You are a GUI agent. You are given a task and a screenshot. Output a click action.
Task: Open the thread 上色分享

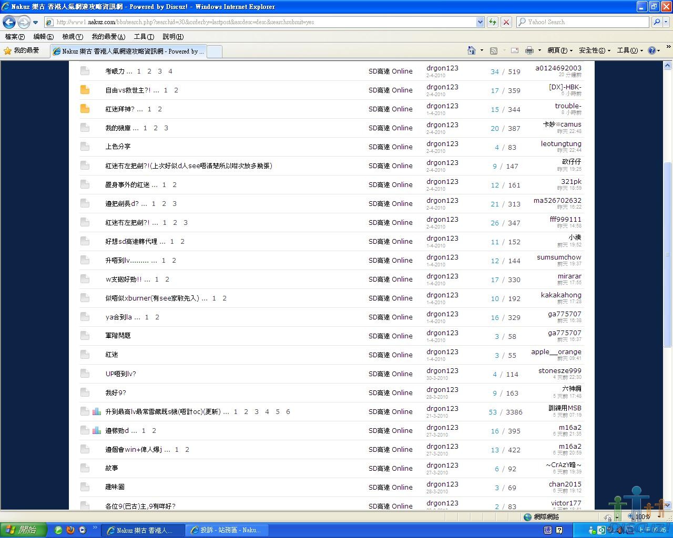point(118,147)
